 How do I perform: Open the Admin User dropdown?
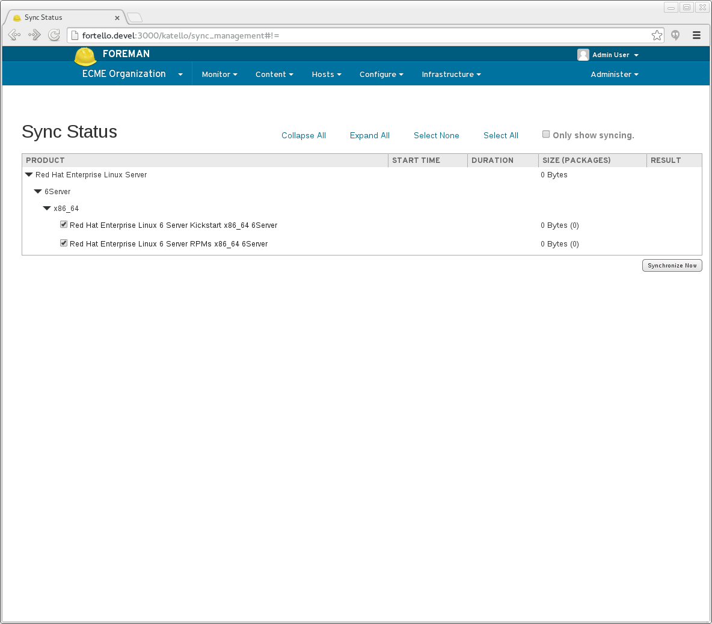(x=615, y=55)
